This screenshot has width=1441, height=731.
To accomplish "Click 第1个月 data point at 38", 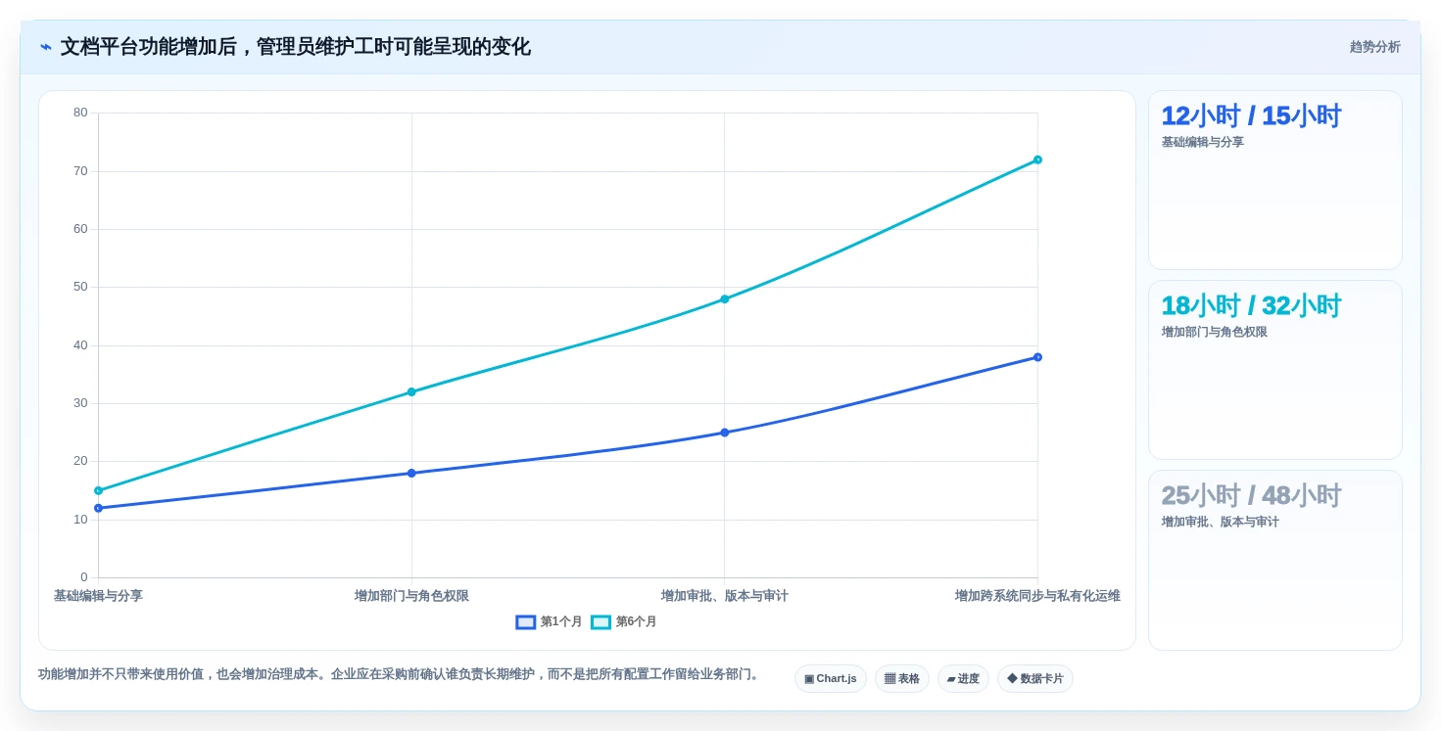I will 1037,357.
